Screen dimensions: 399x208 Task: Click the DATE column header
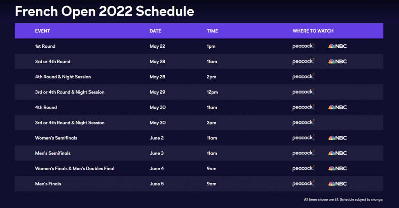click(x=155, y=31)
